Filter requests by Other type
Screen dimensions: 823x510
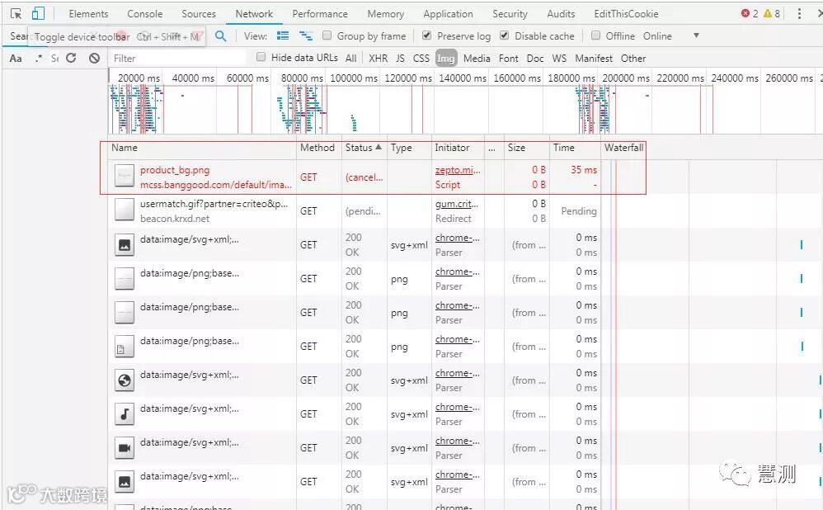633,59
